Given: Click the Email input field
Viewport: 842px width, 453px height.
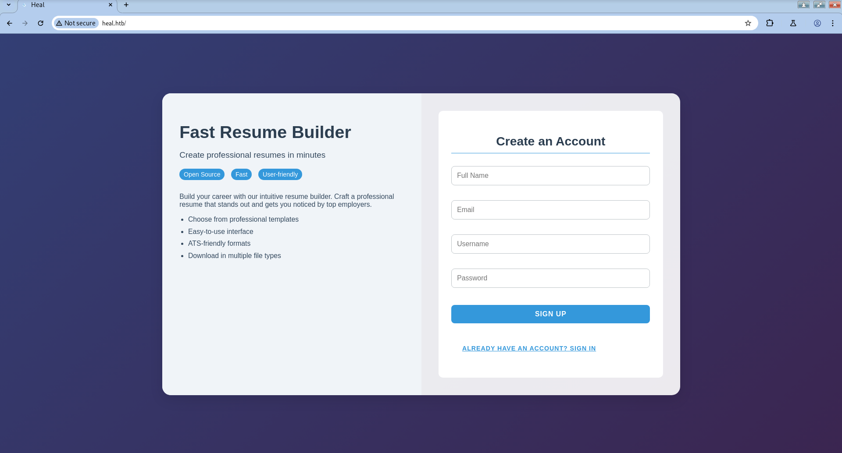Looking at the screenshot, I should pyautogui.click(x=550, y=209).
